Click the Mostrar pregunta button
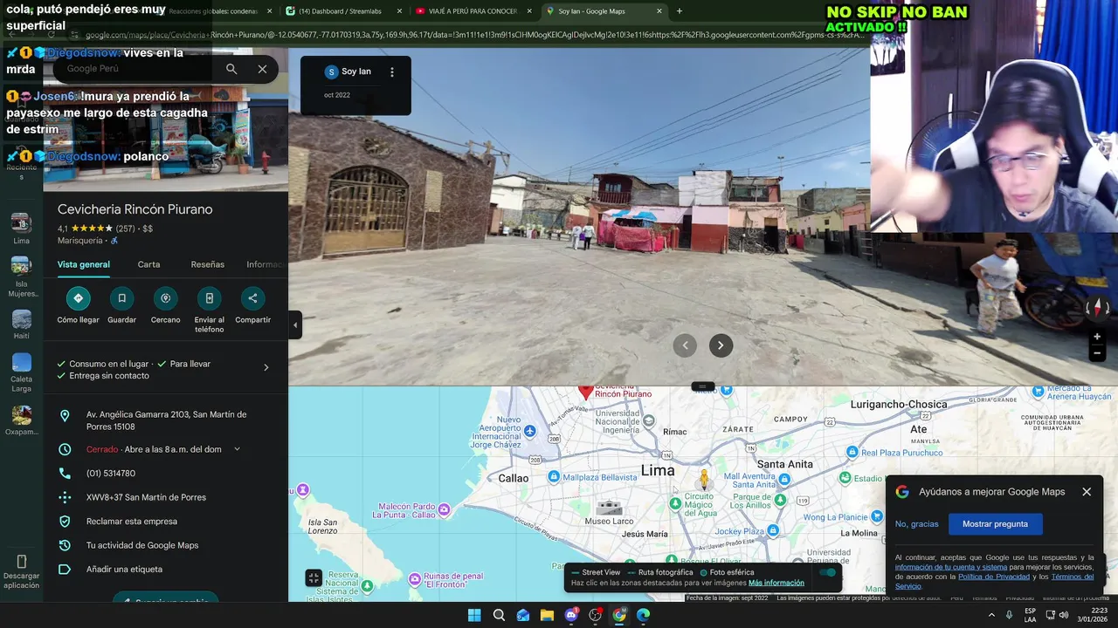 (995, 524)
